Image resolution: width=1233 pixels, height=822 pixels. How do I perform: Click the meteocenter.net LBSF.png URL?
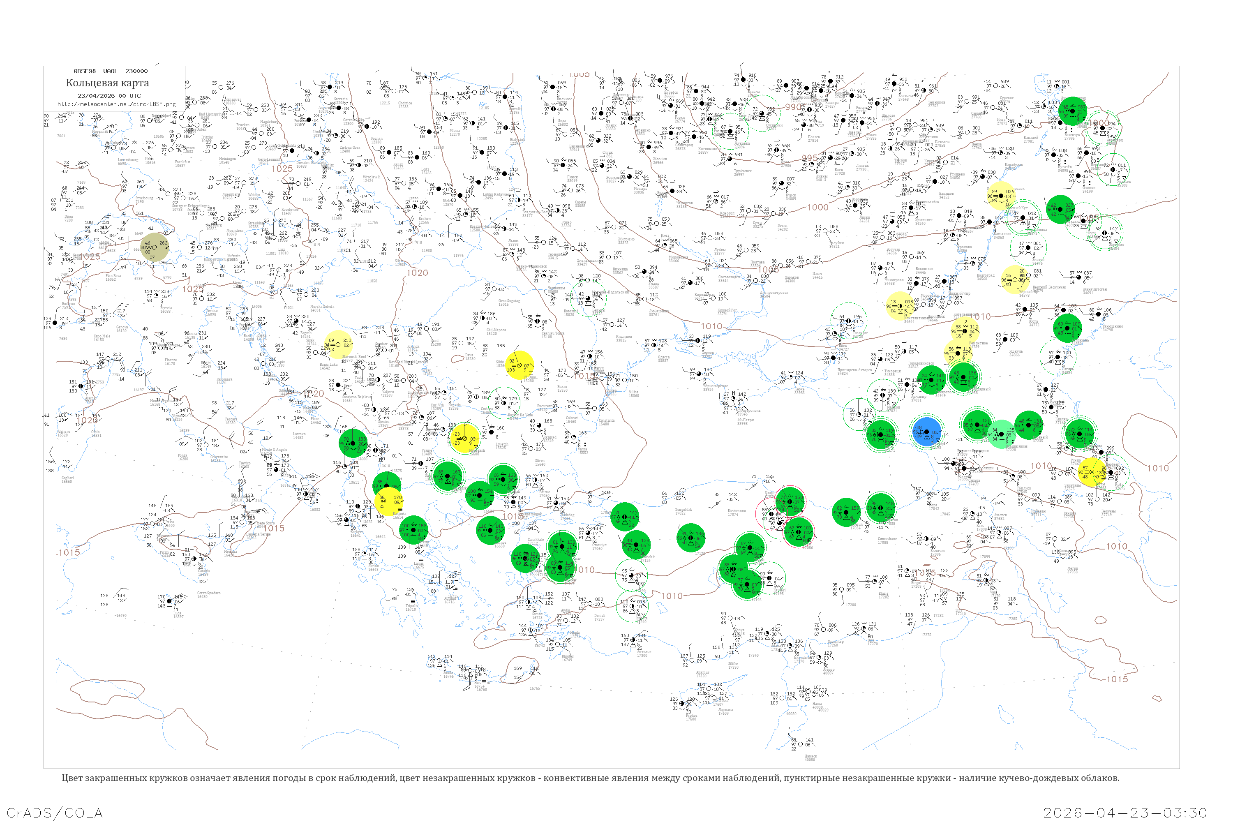point(116,104)
